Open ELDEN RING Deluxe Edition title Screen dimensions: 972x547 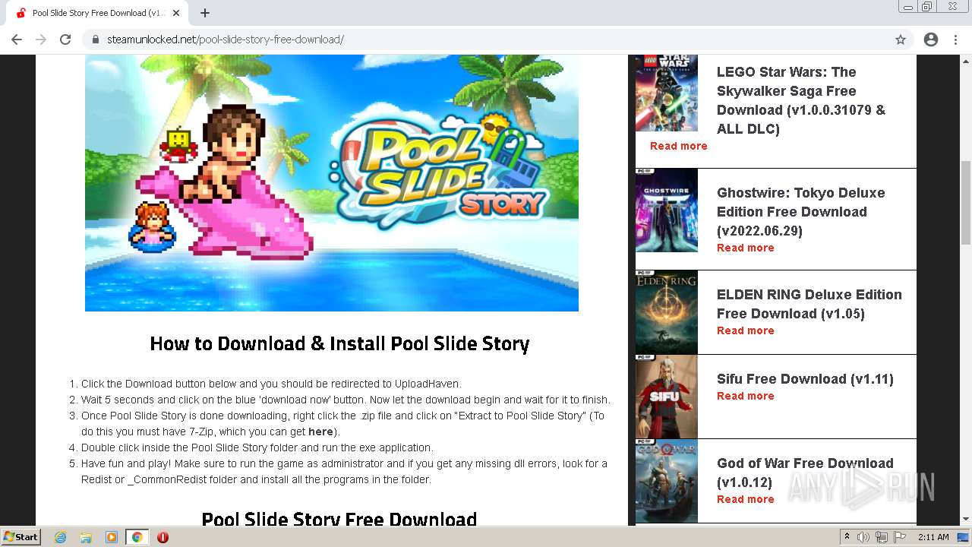click(x=809, y=304)
